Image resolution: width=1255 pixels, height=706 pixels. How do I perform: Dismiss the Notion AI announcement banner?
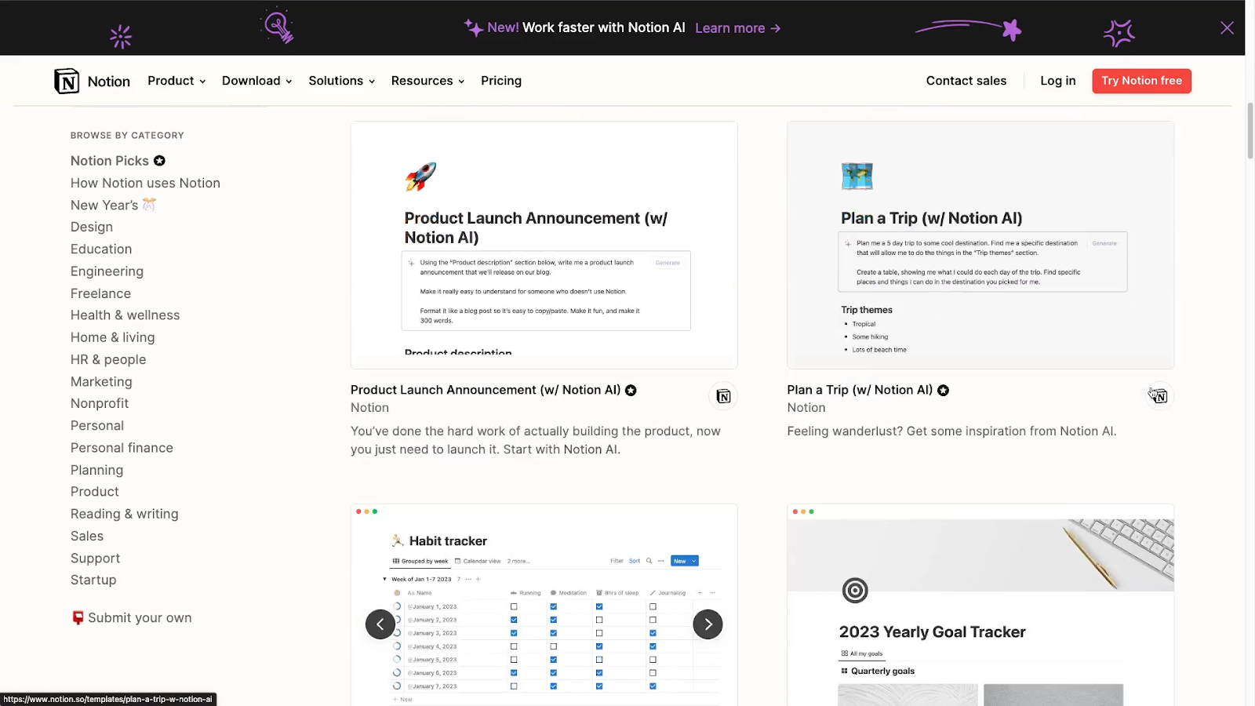click(x=1226, y=27)
